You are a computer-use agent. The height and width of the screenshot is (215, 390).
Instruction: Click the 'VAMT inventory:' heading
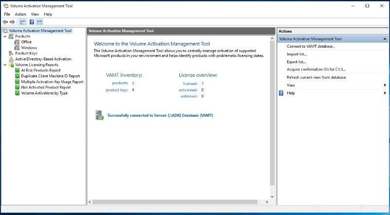coord(124,75)
